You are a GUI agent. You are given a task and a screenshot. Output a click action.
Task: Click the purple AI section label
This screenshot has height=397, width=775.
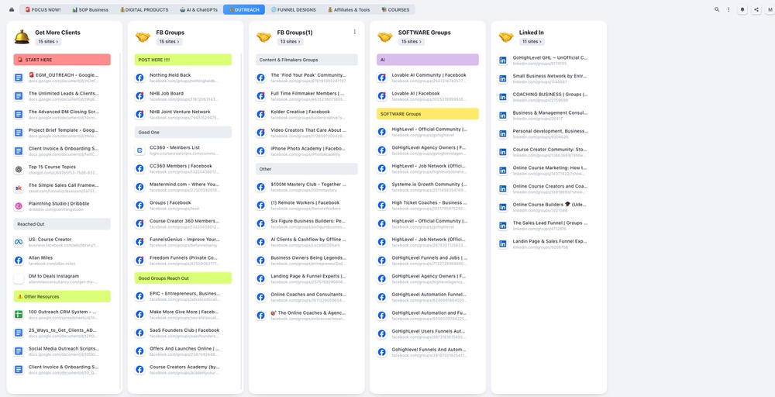428,60
